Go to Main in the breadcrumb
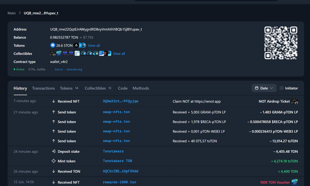310x186 pixels. pyautogui.click(x=12, y=13)
